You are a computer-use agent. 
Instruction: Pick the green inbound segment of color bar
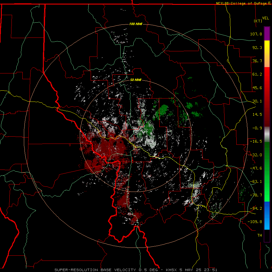pos(267,172)
